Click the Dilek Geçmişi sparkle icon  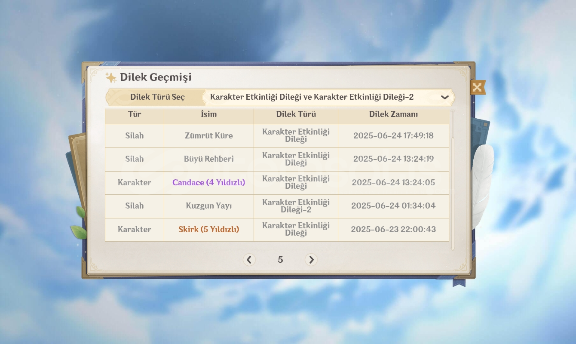click(x=111, y=77)
